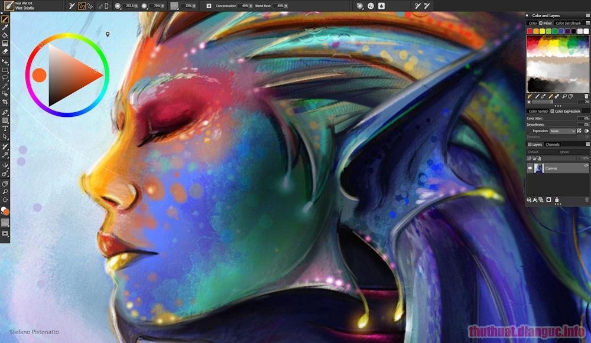Select the Canvas layer thumbnail

point(538,168)
